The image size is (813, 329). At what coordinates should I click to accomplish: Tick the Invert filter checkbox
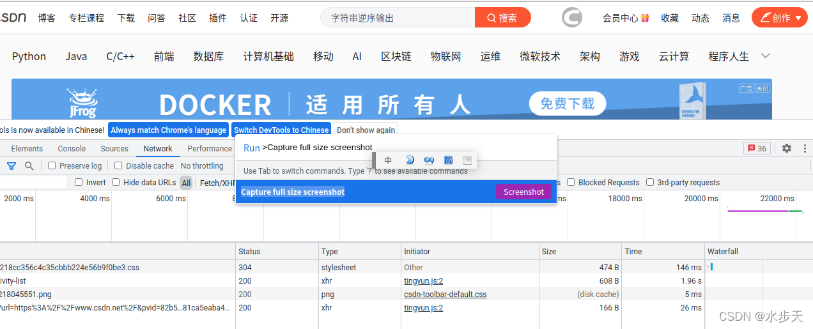(79, 182)
